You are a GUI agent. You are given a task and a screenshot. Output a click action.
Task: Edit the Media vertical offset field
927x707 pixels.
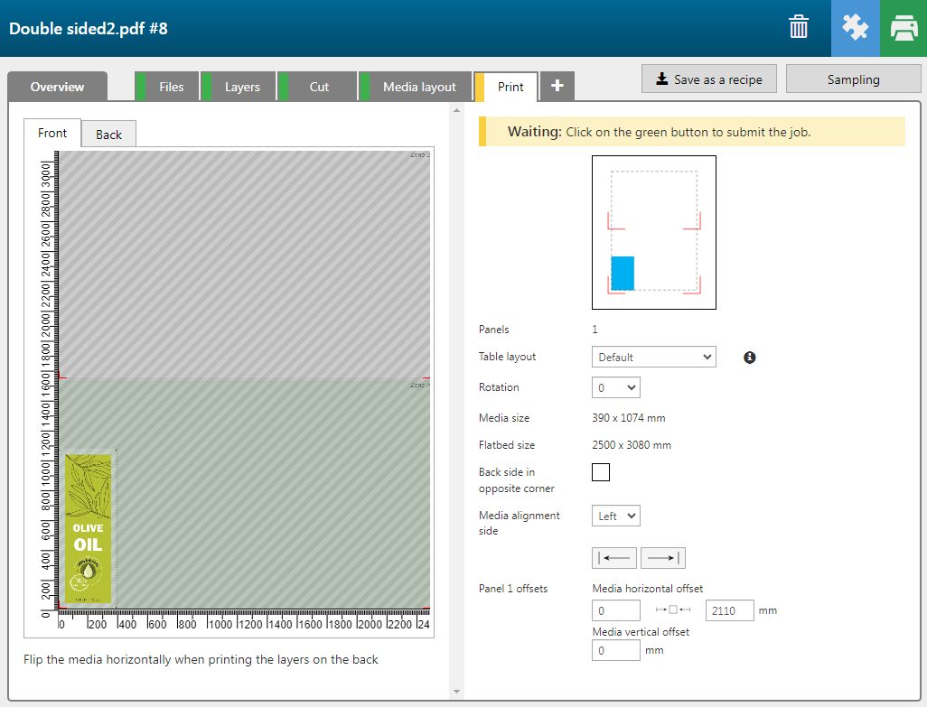pyautogui.click(x=616, y=650)
